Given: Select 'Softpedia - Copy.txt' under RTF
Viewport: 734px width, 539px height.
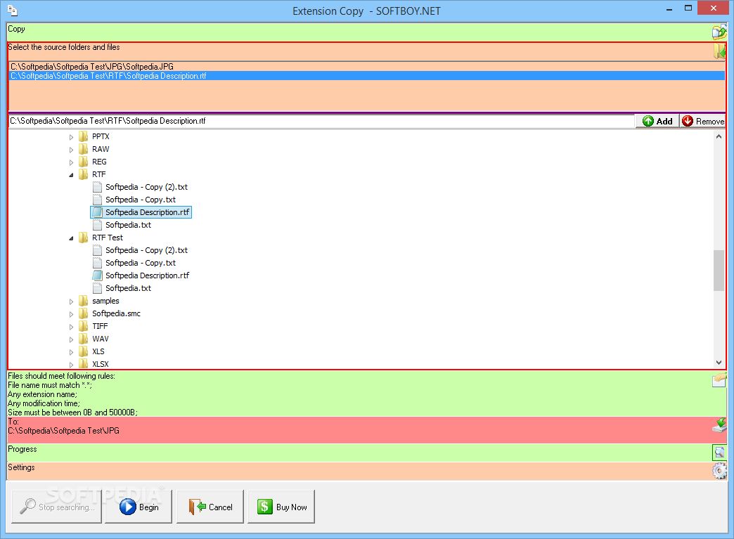Looking at the screenshot, I should 141,200.
